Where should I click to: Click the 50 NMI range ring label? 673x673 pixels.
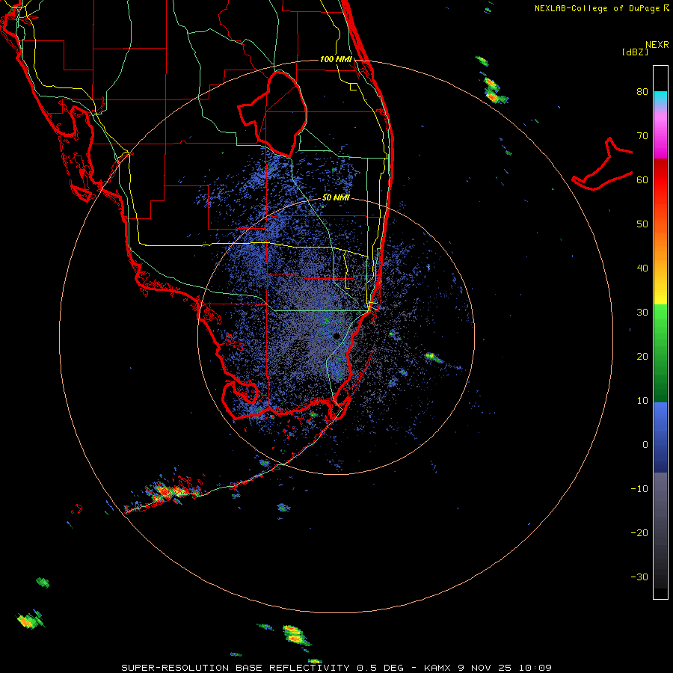tap(336, 198)
